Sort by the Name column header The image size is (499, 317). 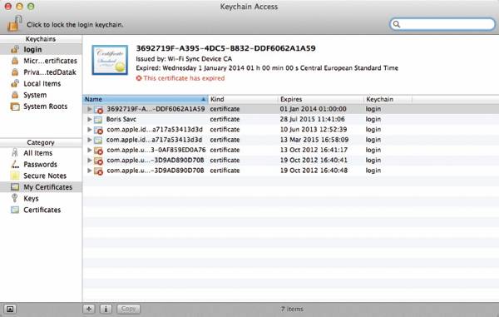pos(146,99)
